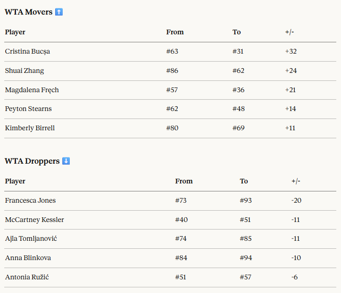Click the Player column header in Movers table
341x293 pixels.
pos(15,32)
